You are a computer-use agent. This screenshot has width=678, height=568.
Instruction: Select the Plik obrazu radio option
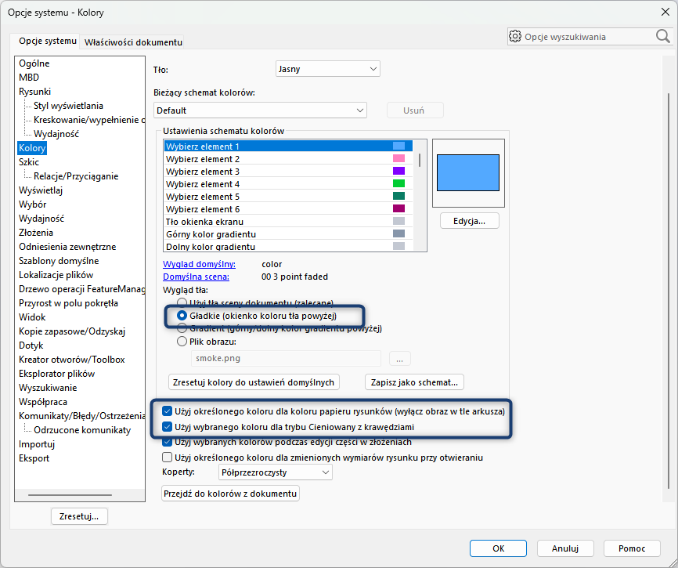[182, 342]
